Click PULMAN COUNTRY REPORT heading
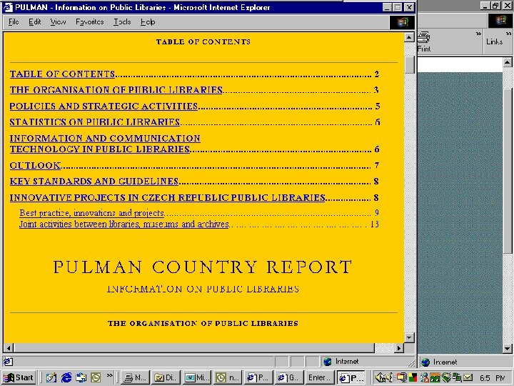This screenshot has height=386, width=514. 203,267
